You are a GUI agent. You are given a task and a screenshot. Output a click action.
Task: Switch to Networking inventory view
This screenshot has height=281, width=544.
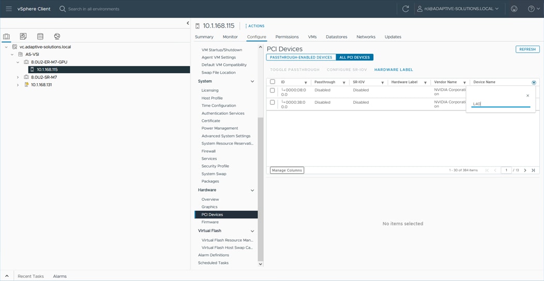tap(57, 37)
